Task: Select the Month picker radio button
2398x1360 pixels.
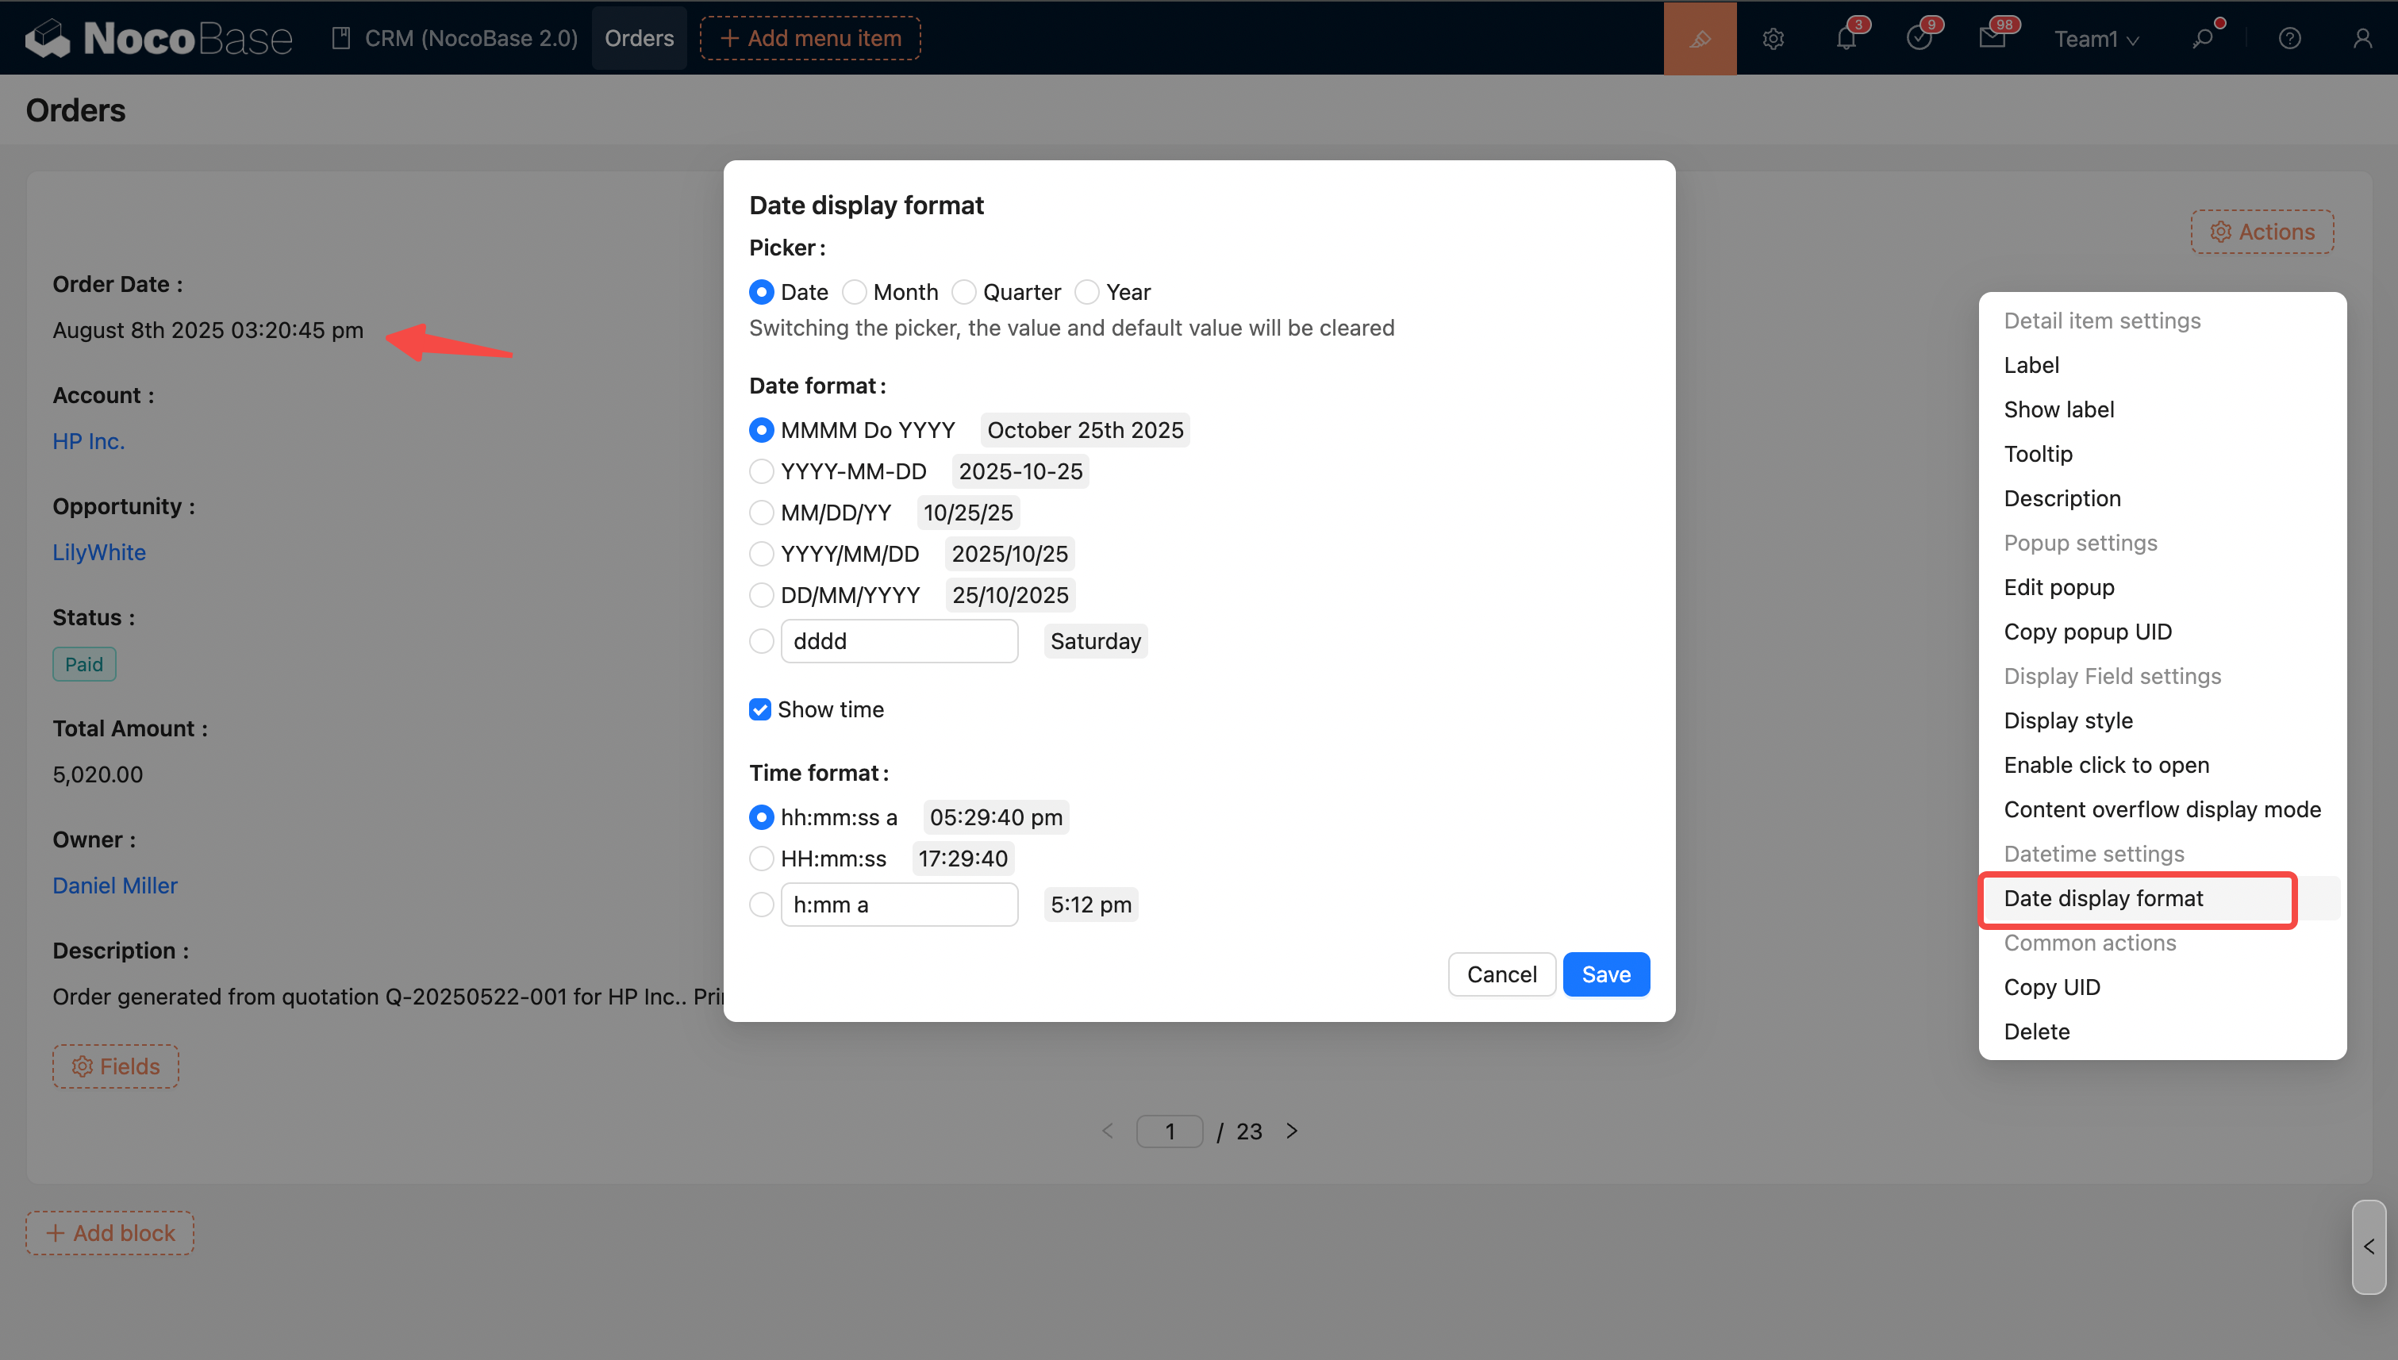Action: (854, 292)
